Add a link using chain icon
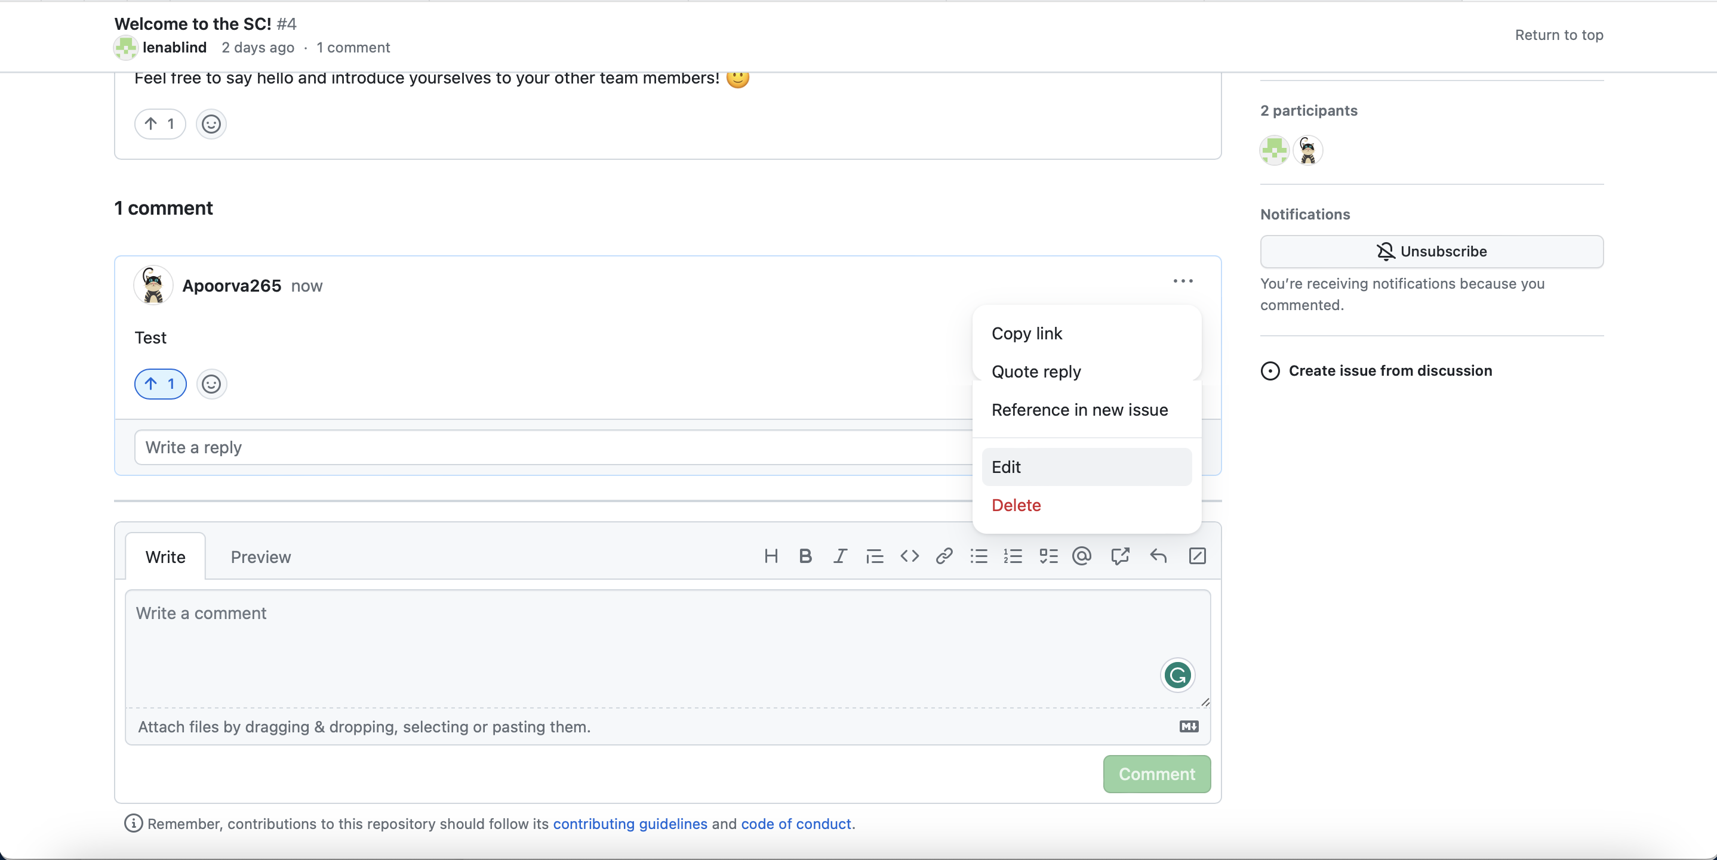 tap(944, 556)
